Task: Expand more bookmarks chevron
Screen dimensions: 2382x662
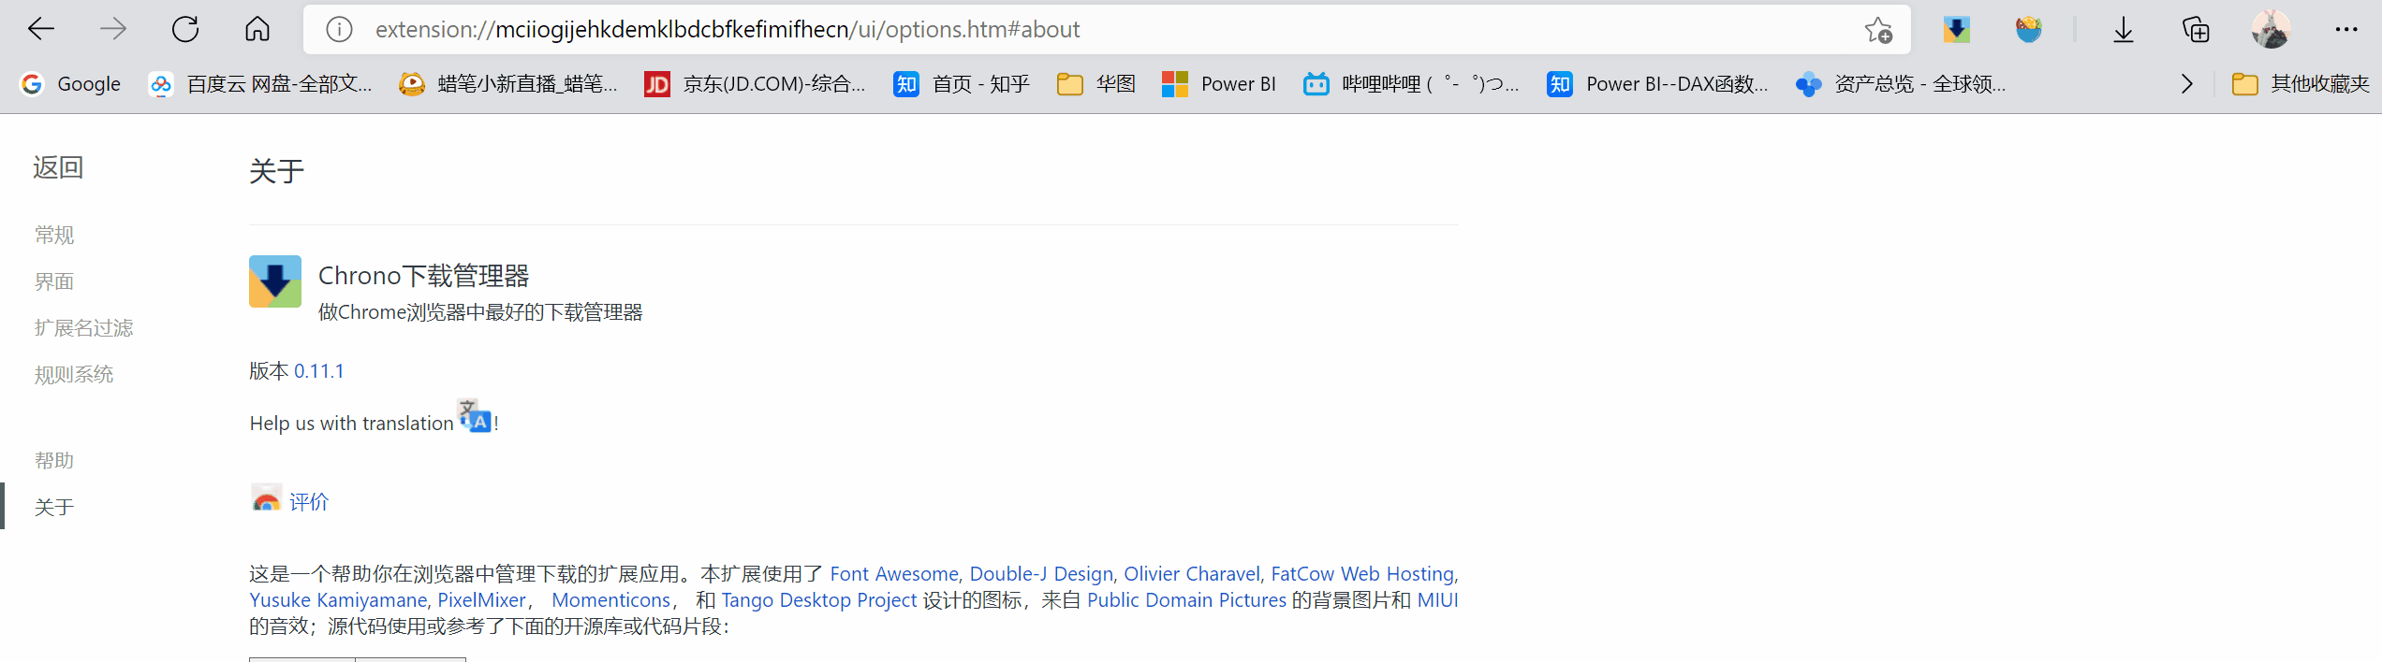Action: 2186,84
